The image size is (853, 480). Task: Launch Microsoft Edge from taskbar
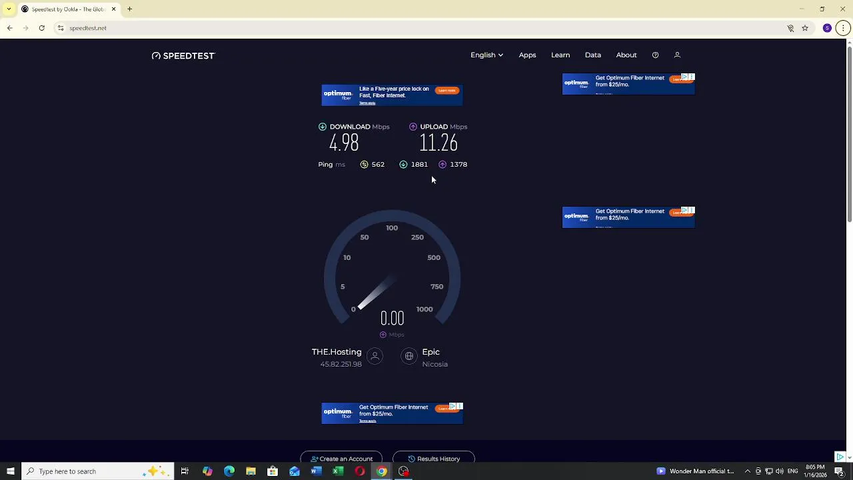tap(229, 471)
